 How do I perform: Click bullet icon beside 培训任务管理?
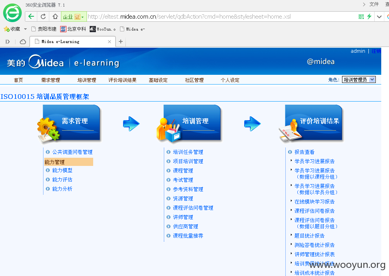coord(168,152)
